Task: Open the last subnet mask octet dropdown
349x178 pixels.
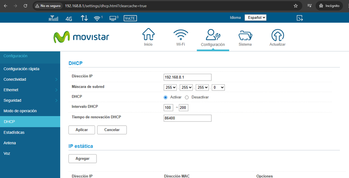Action: [x=218, y=87]
